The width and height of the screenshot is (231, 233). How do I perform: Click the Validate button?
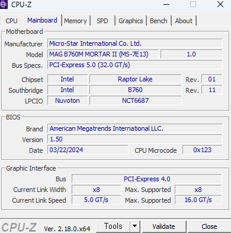pyautogui.click(x=163, y=226)
